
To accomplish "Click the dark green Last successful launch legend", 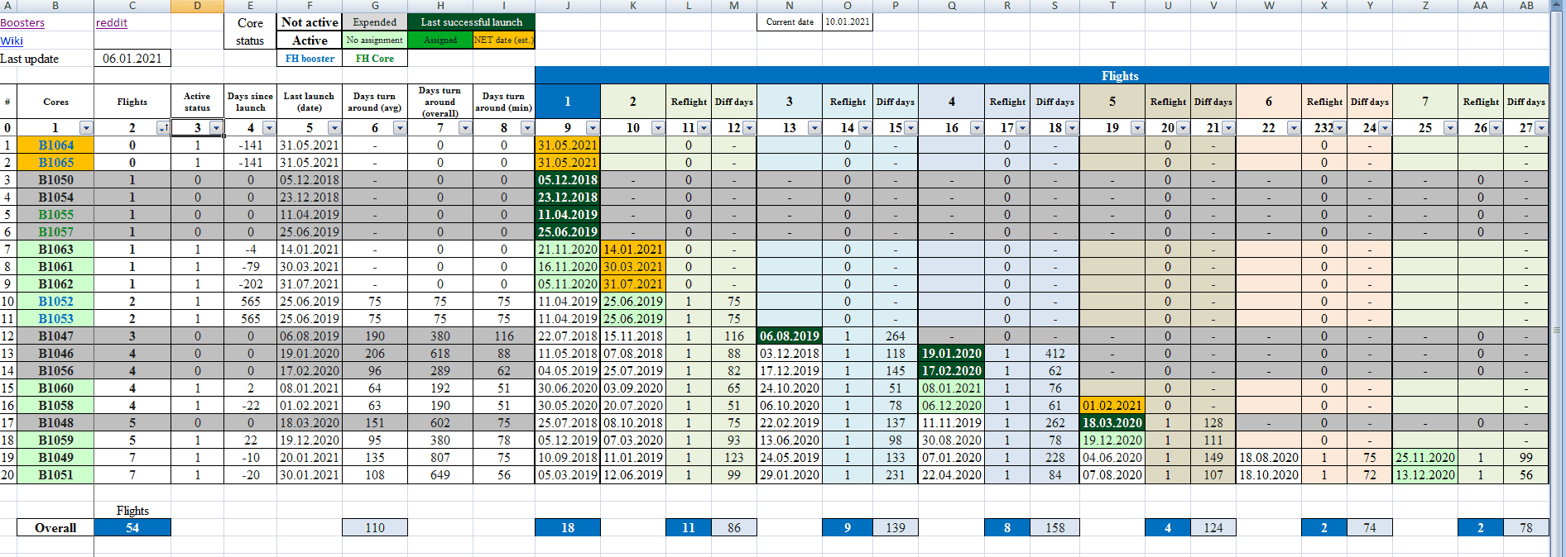I will pyautogui.click(x=471, y=22).
